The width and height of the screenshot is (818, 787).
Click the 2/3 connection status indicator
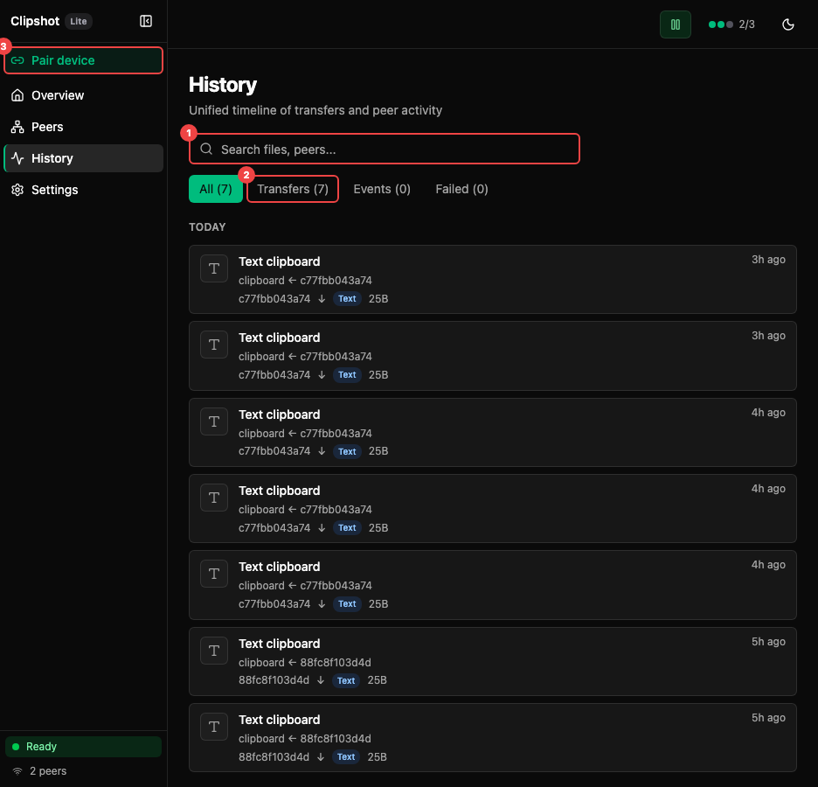pos(731,24)
